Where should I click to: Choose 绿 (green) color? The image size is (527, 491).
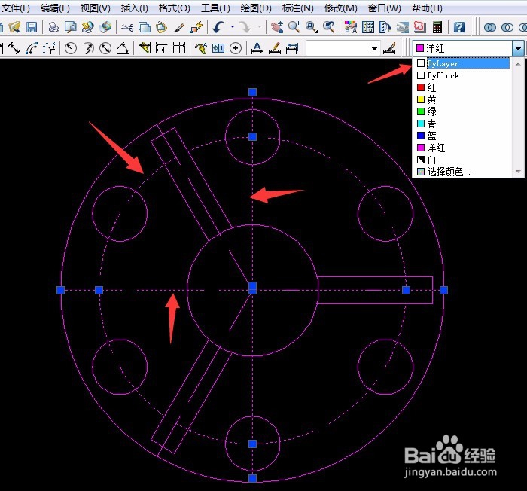(463, 111)
